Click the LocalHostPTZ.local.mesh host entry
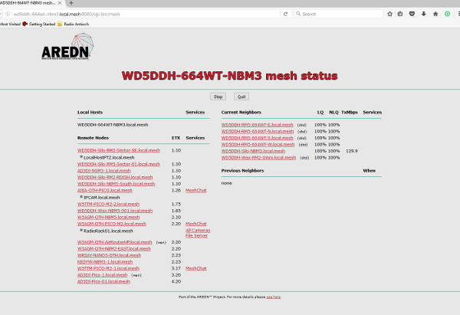Image resolution: width=460 pixels, height=315 pixels. [109, 158]
